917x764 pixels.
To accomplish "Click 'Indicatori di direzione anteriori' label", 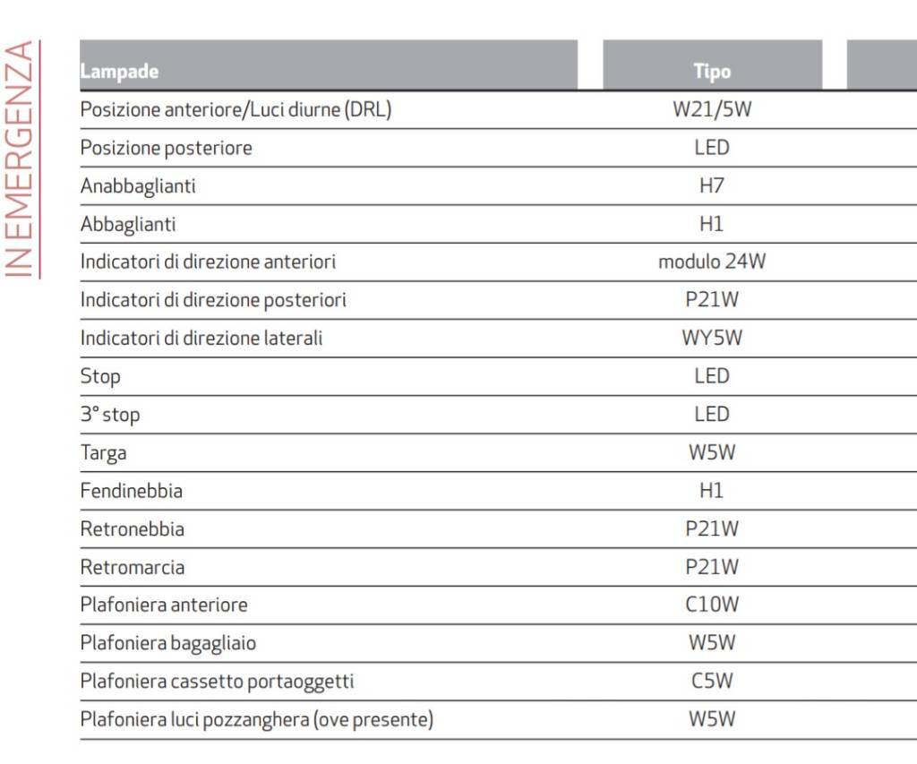I will [208, 262].
